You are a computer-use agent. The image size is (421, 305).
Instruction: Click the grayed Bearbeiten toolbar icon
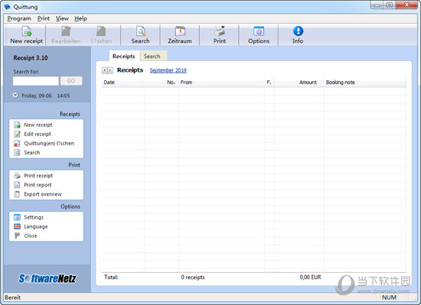click(66, 31)
